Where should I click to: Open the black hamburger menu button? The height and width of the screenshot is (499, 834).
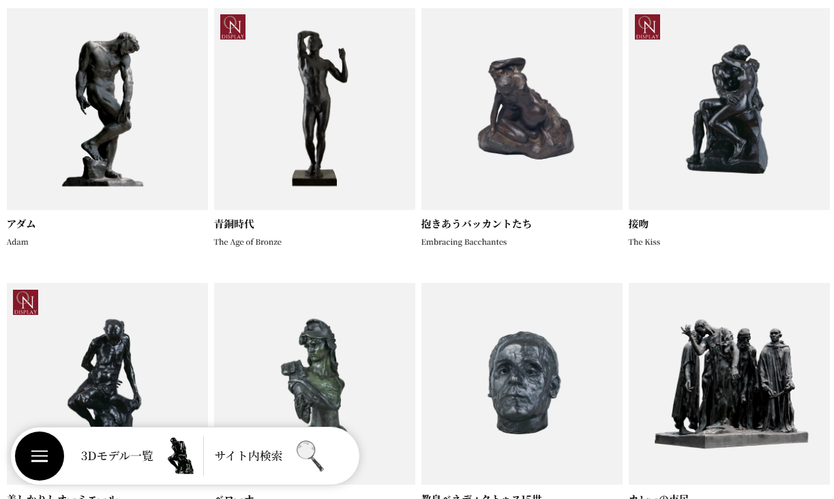40,456
